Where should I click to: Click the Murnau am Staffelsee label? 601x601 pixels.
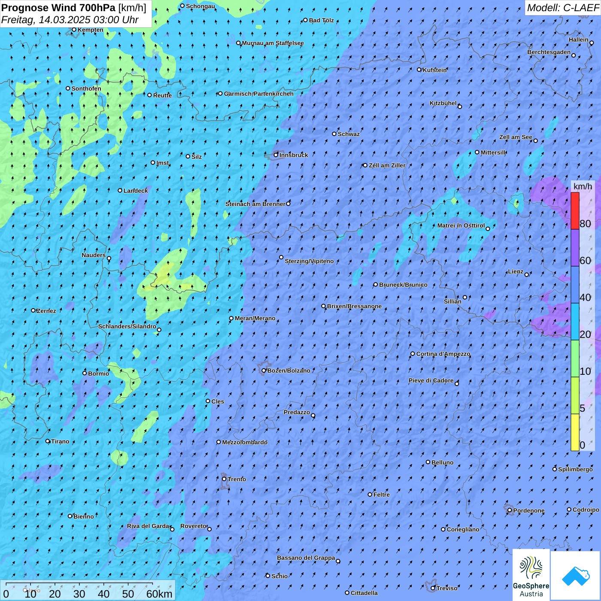coord(273,43)
